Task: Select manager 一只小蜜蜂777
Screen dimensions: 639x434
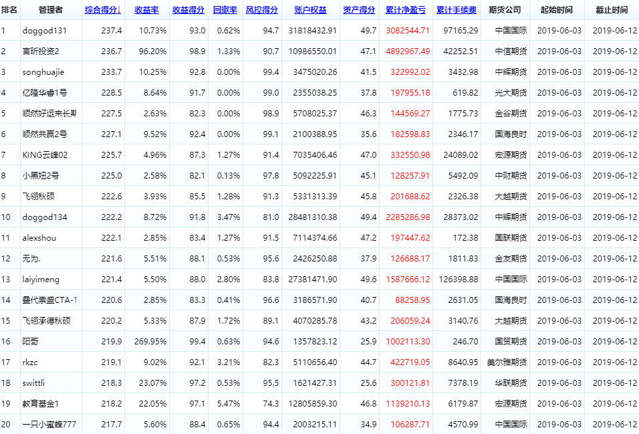Action: [x=49, y=425]
